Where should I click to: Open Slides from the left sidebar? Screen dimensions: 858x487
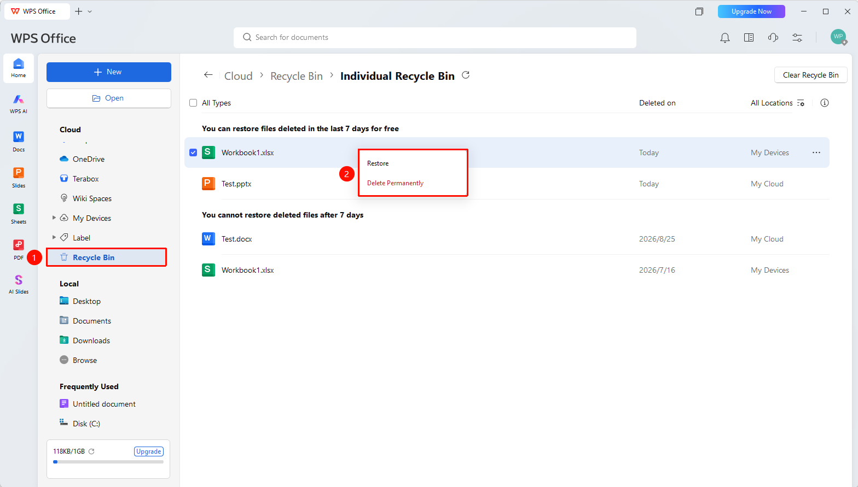(x=19, y=177)
